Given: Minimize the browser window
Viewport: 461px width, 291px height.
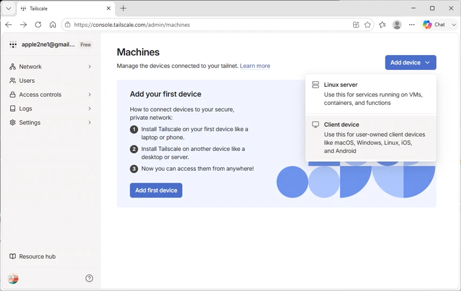Looking at the screenshot, I should (x=413, y=8).
